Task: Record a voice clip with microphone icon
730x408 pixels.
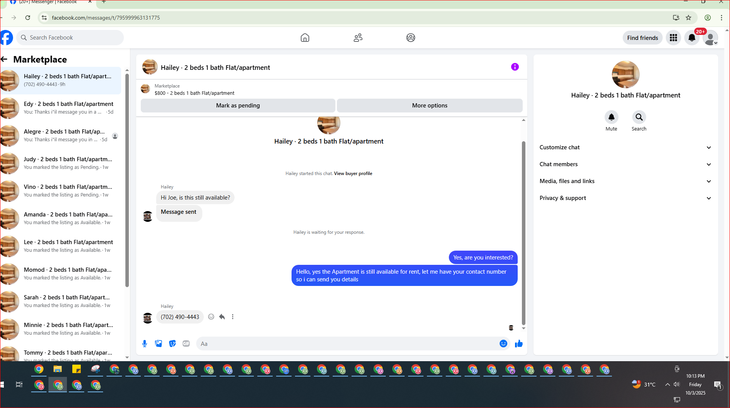Action: click(145, 344)
